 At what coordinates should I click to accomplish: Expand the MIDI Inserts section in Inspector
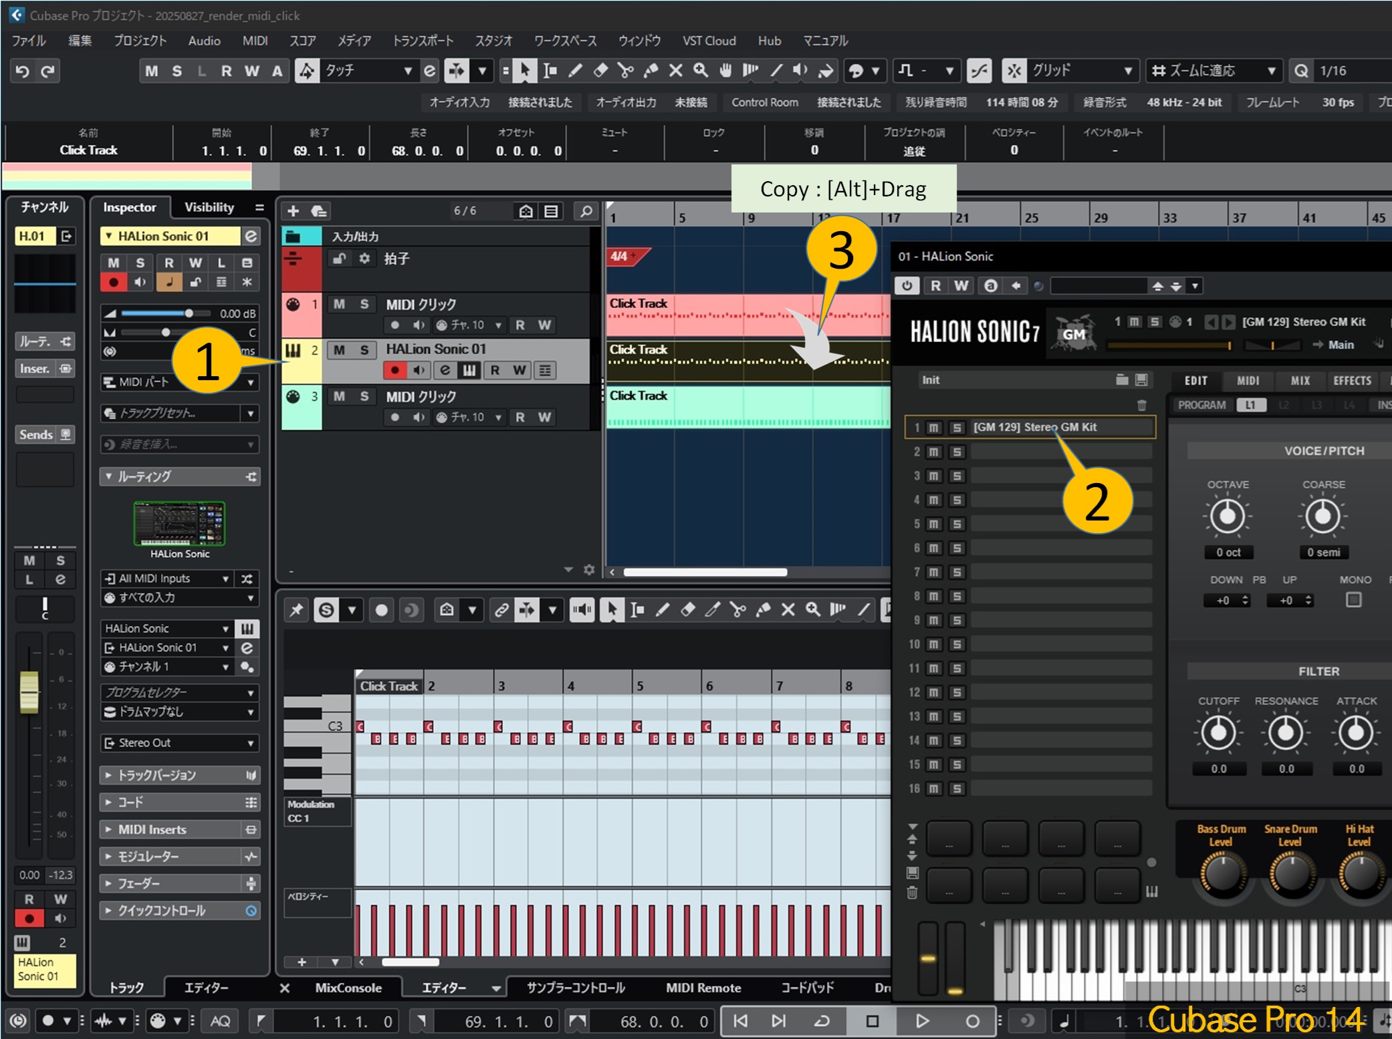point(179,830)
